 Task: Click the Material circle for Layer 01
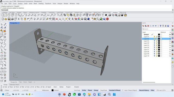pyautogui.click(x=161, y=37)
